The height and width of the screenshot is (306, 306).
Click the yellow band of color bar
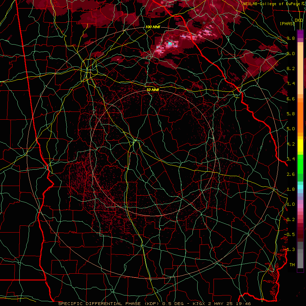300,146
